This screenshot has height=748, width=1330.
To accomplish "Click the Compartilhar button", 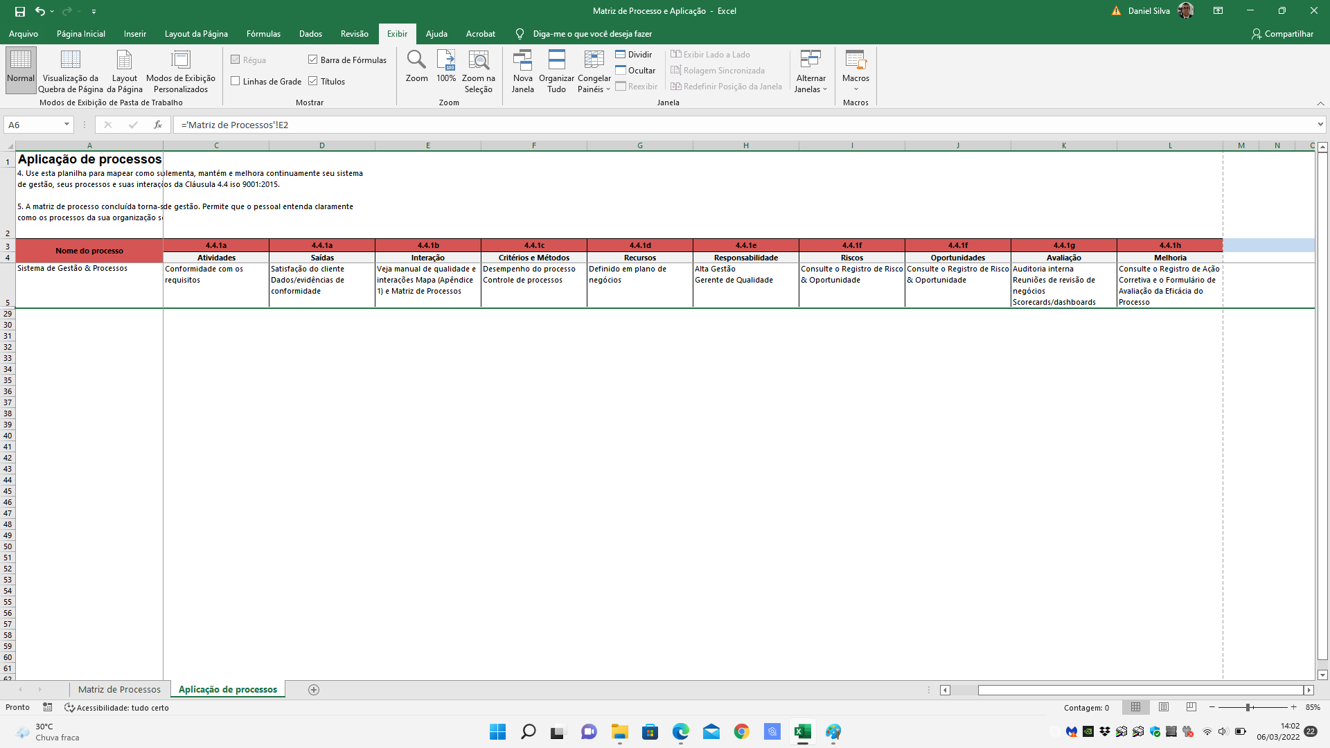I will (1282, 34).
